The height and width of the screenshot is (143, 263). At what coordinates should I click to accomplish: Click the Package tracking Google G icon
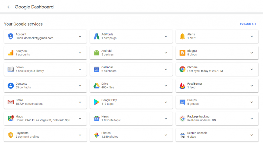pos(182,118)
